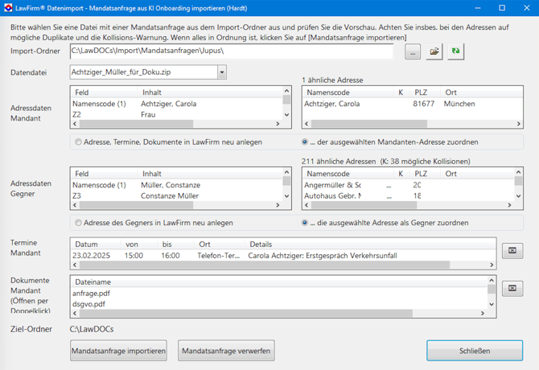
Task: Choose 'die ausgewählte Adresse als Gegner zuordnen'
Action: coord(306,223)
